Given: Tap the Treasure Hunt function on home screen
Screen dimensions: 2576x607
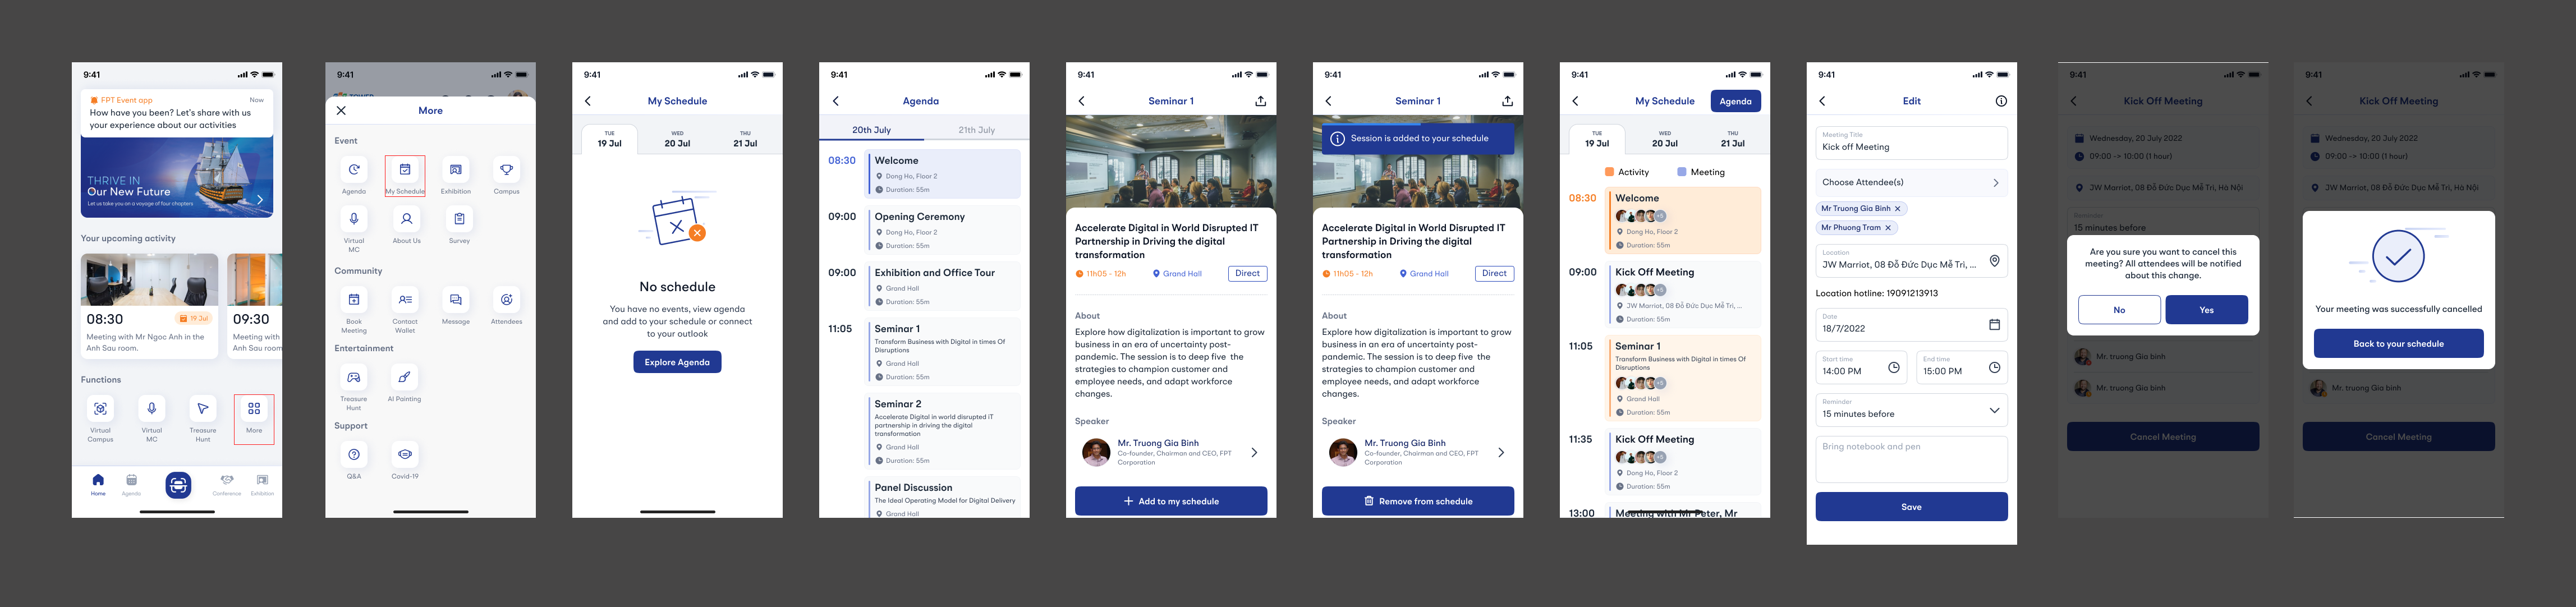Looking at the screenshot, I should [x=203, y=409].
